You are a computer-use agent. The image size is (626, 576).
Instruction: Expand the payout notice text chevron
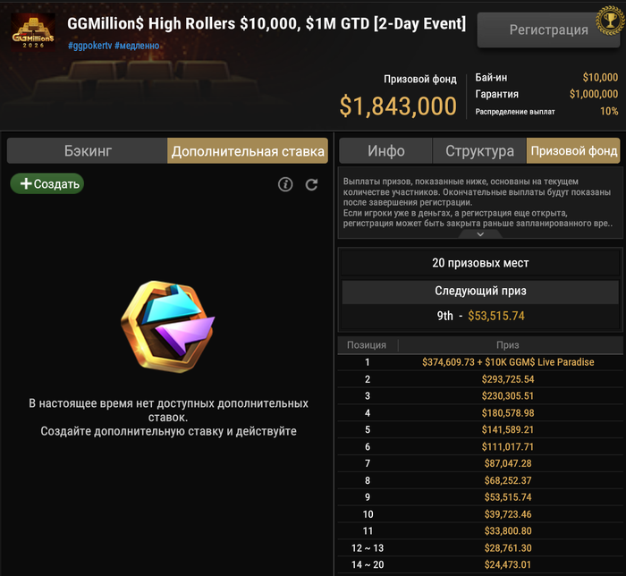point(480,234)
